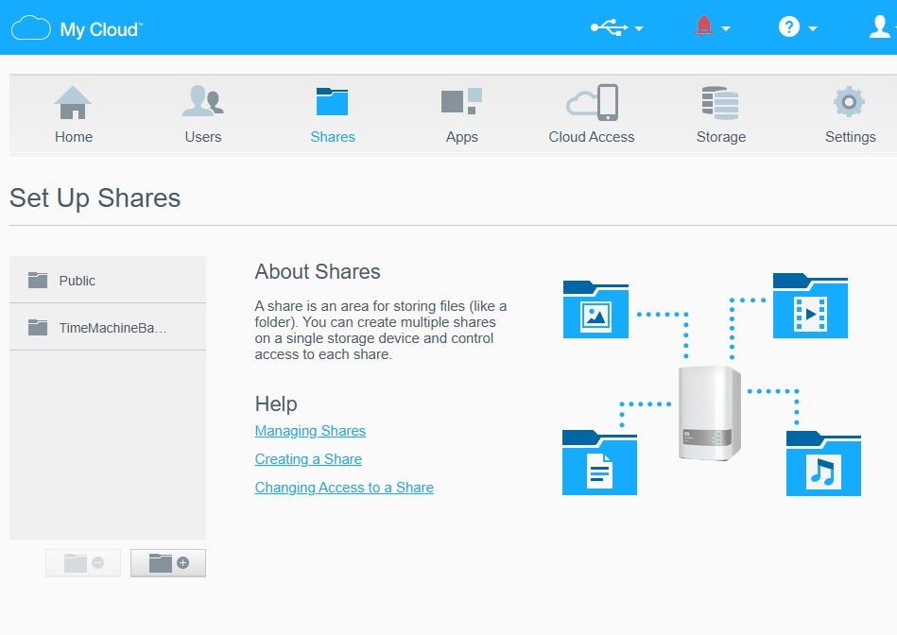Click the pictures folder illustration
Image resolution: width=897 pixels, height=635 pixels.
(x=595, y=309)
